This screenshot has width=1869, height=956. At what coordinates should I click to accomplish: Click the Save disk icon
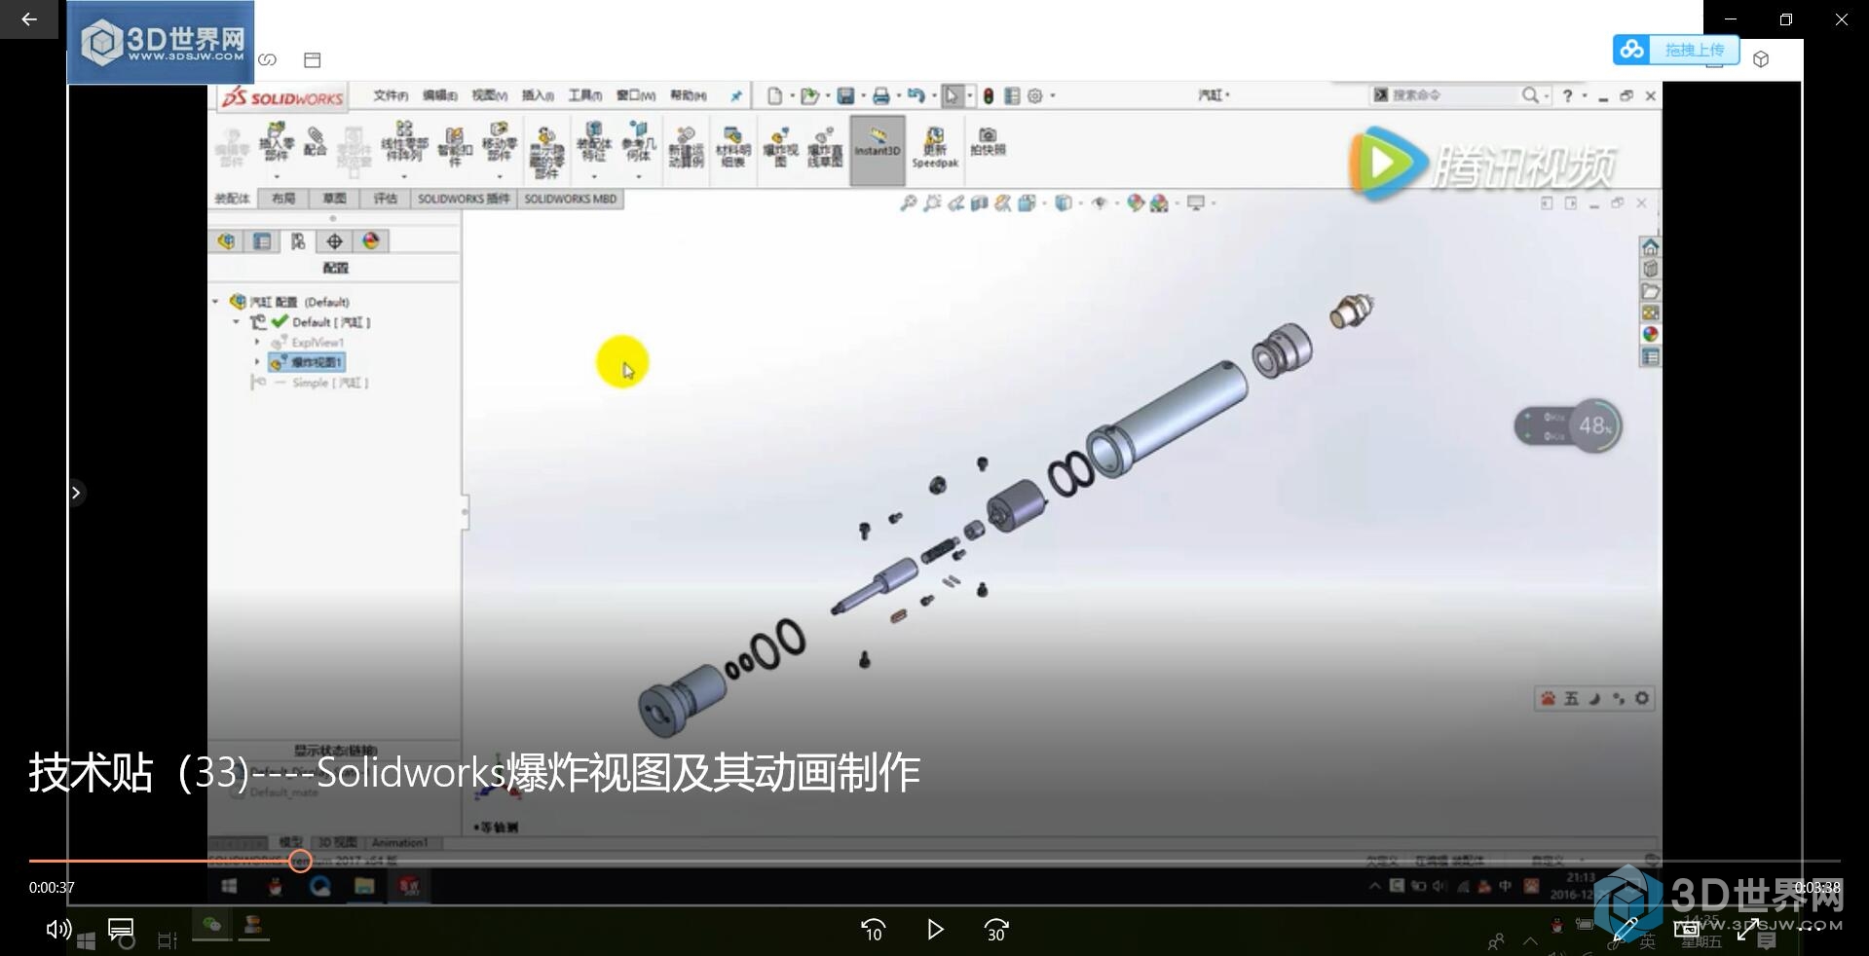click(x=845, y=95)
